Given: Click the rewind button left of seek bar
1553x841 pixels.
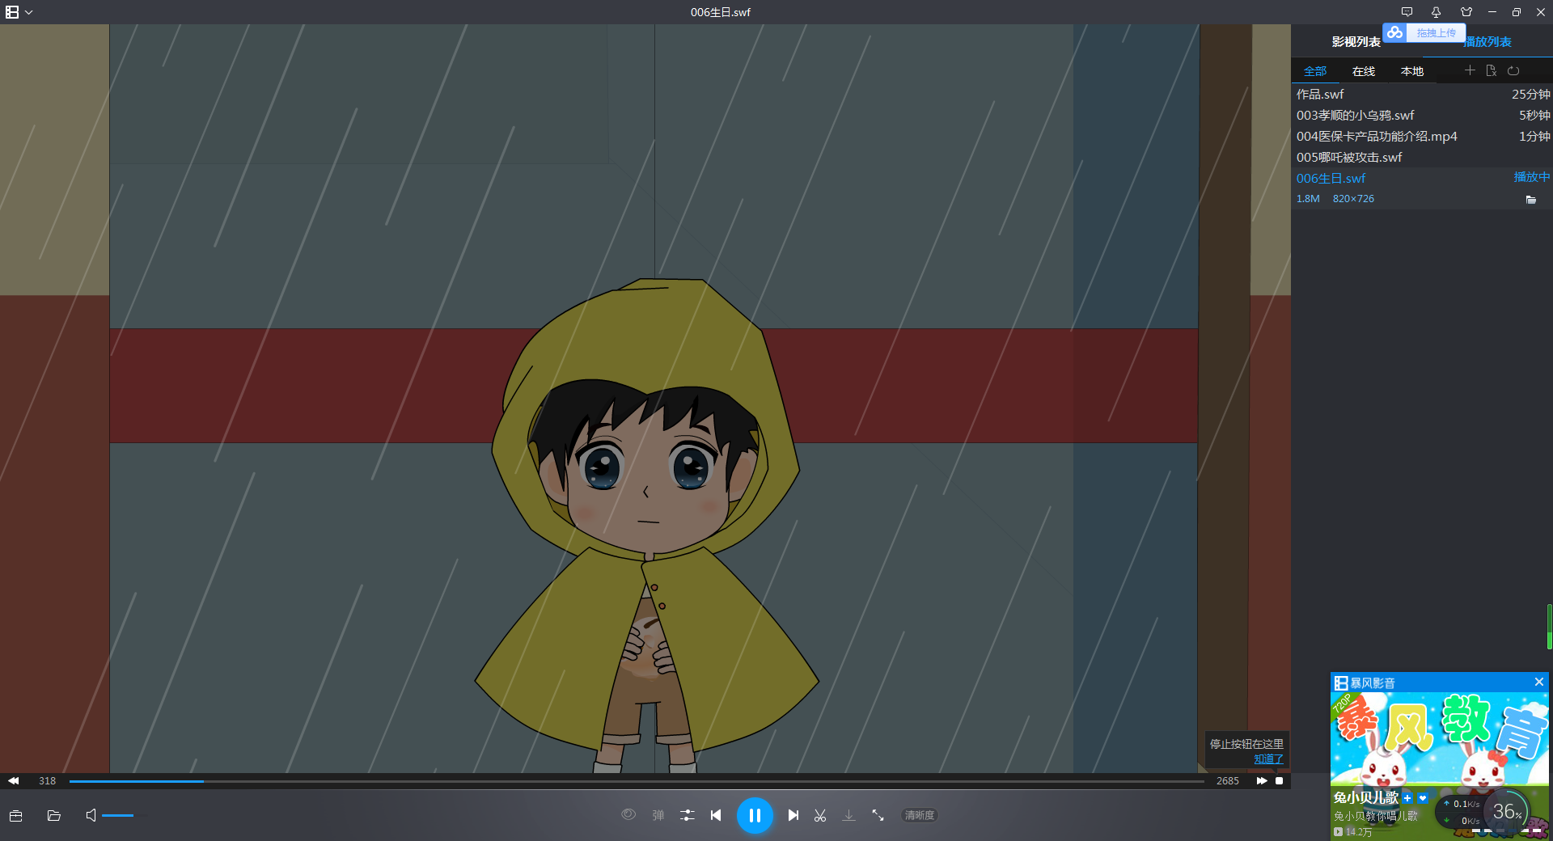Looking at the screenshot, I should point(14,781).
